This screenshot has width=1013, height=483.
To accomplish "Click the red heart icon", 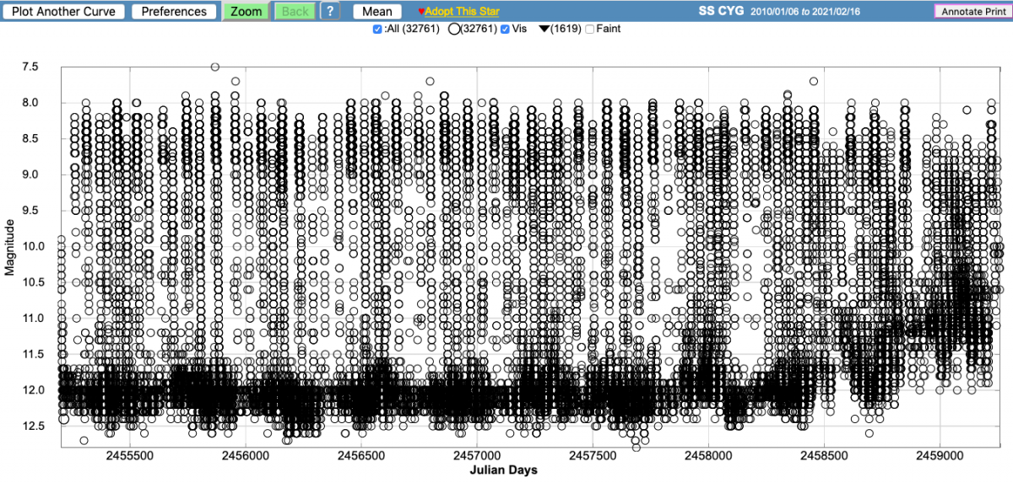I will click(x=421, y=12).
